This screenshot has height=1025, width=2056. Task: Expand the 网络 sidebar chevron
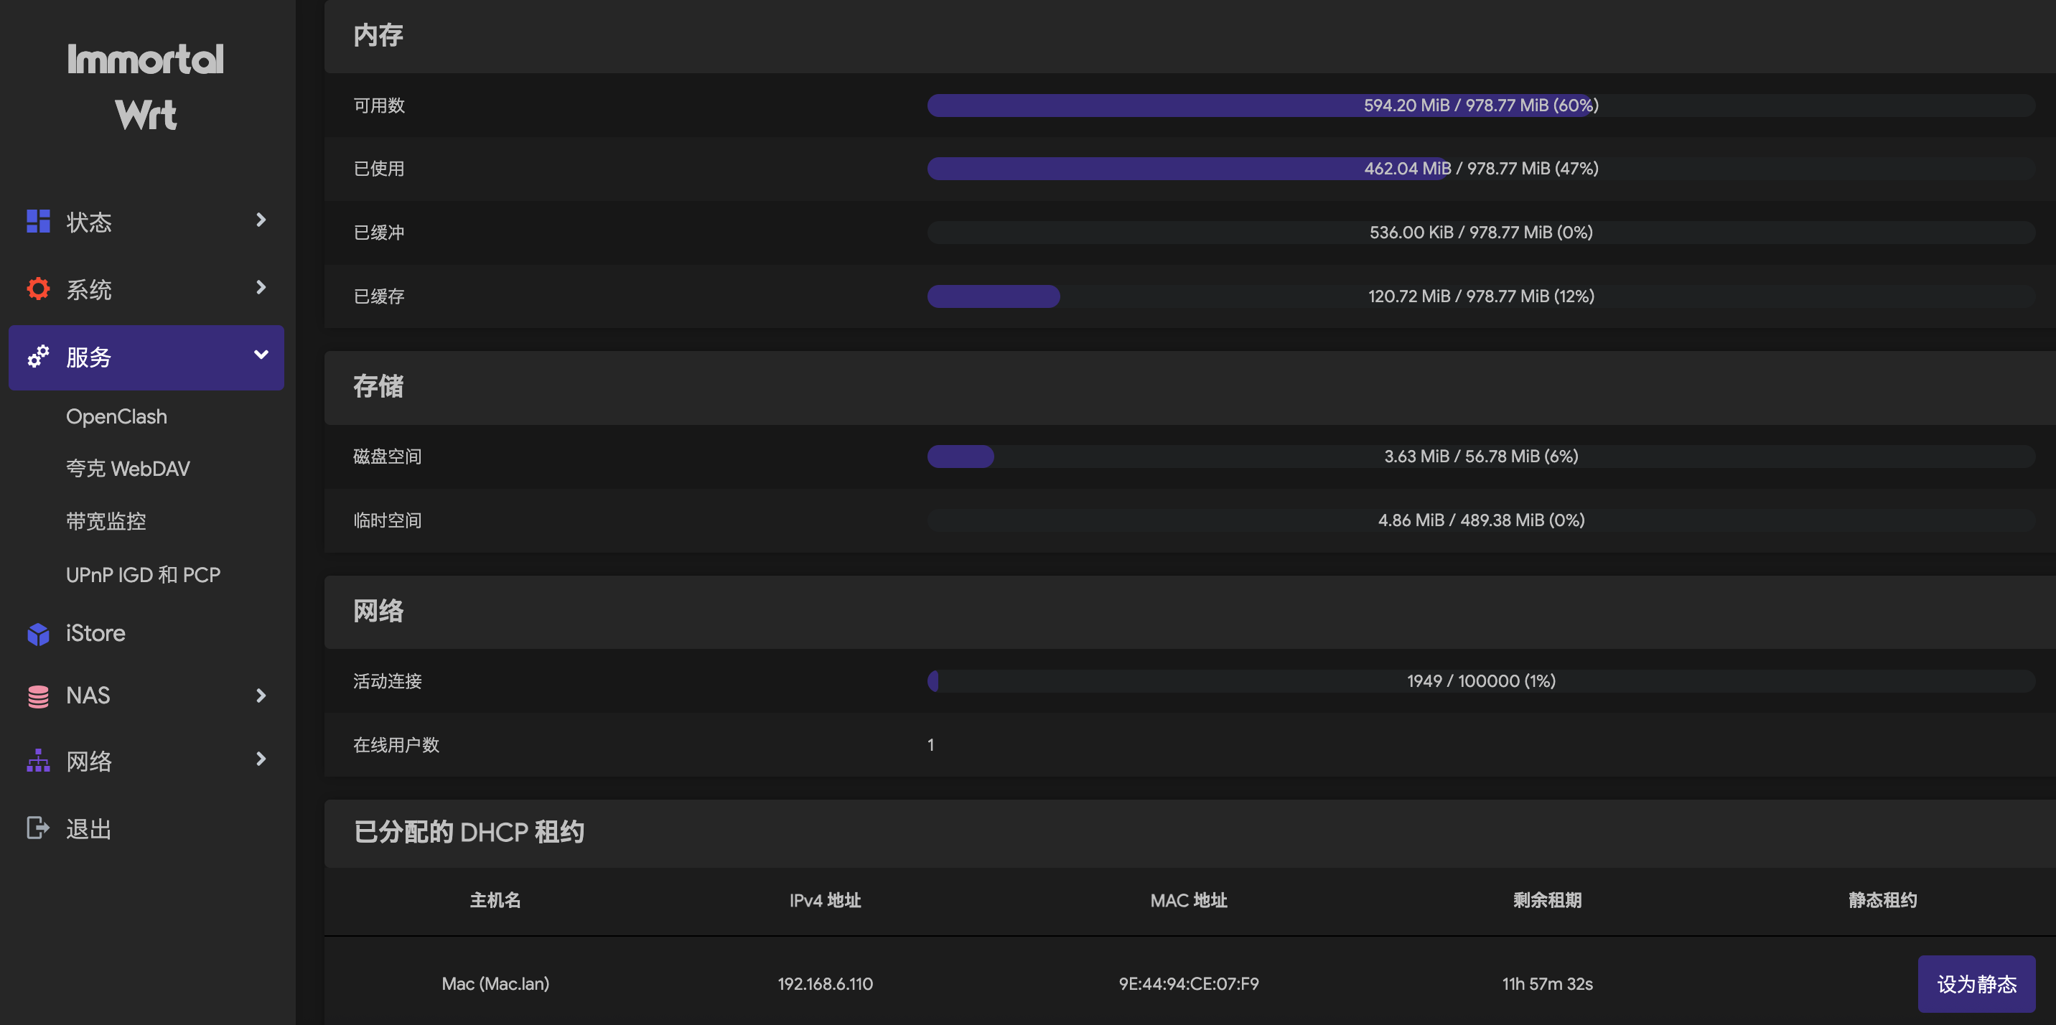point(261,759)
